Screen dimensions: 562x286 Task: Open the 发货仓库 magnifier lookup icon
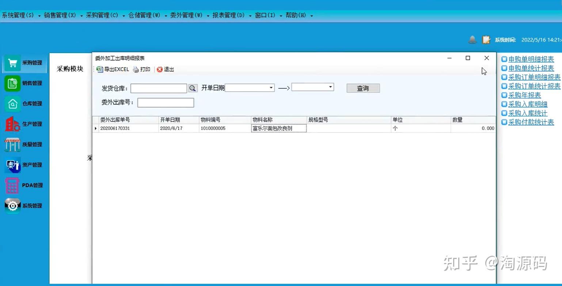click(193, 88)
